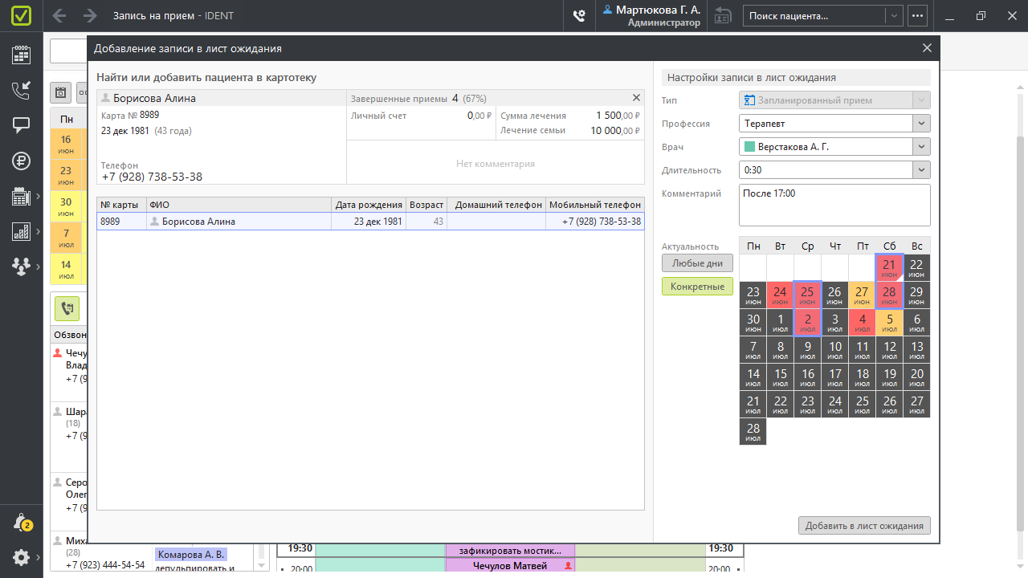Open the settings gear in sidebar
This screenshot has height=578, width=1028.
[21, 557]
